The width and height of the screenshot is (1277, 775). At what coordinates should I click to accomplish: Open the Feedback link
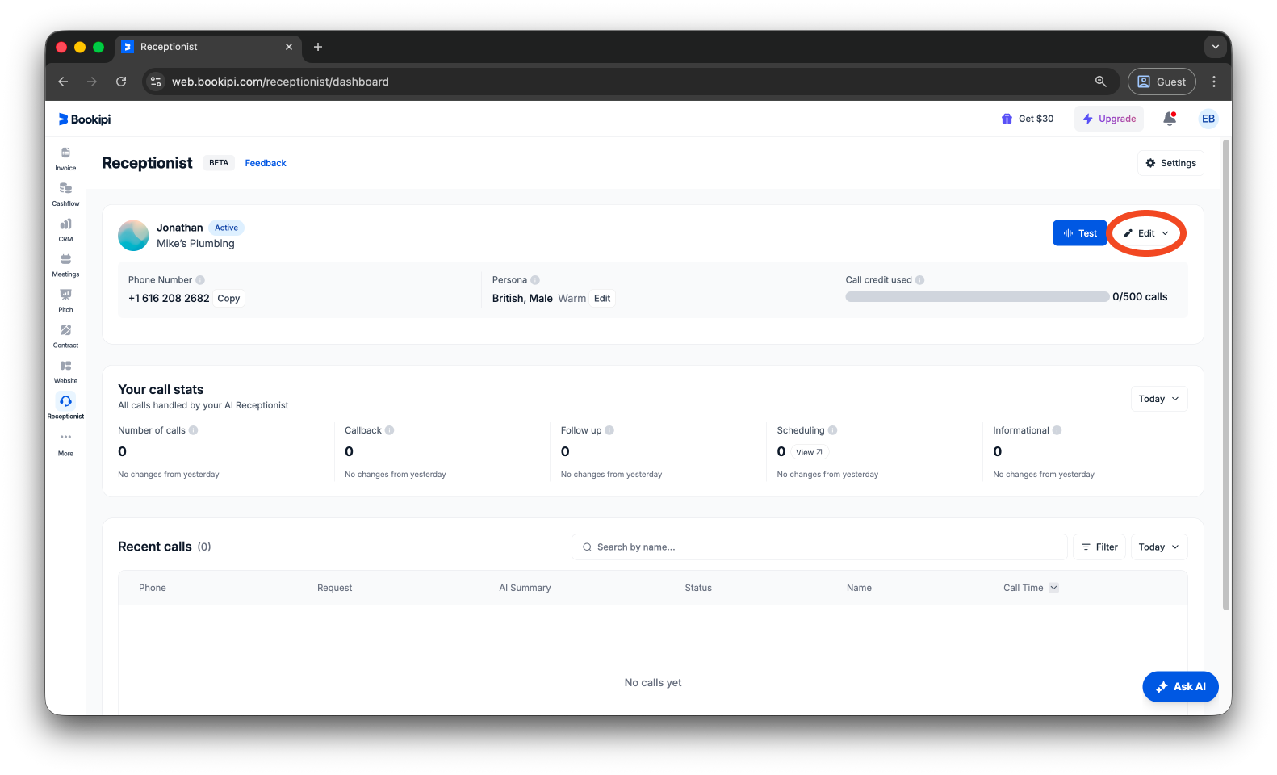(266, 163)
